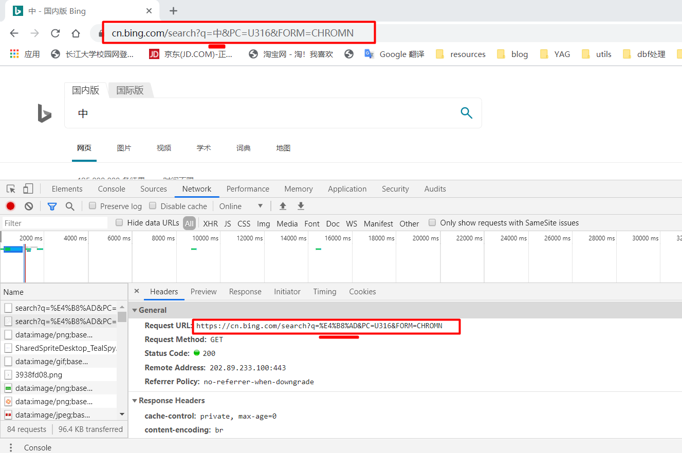Open the resources bookmark folder

[460, 54]
